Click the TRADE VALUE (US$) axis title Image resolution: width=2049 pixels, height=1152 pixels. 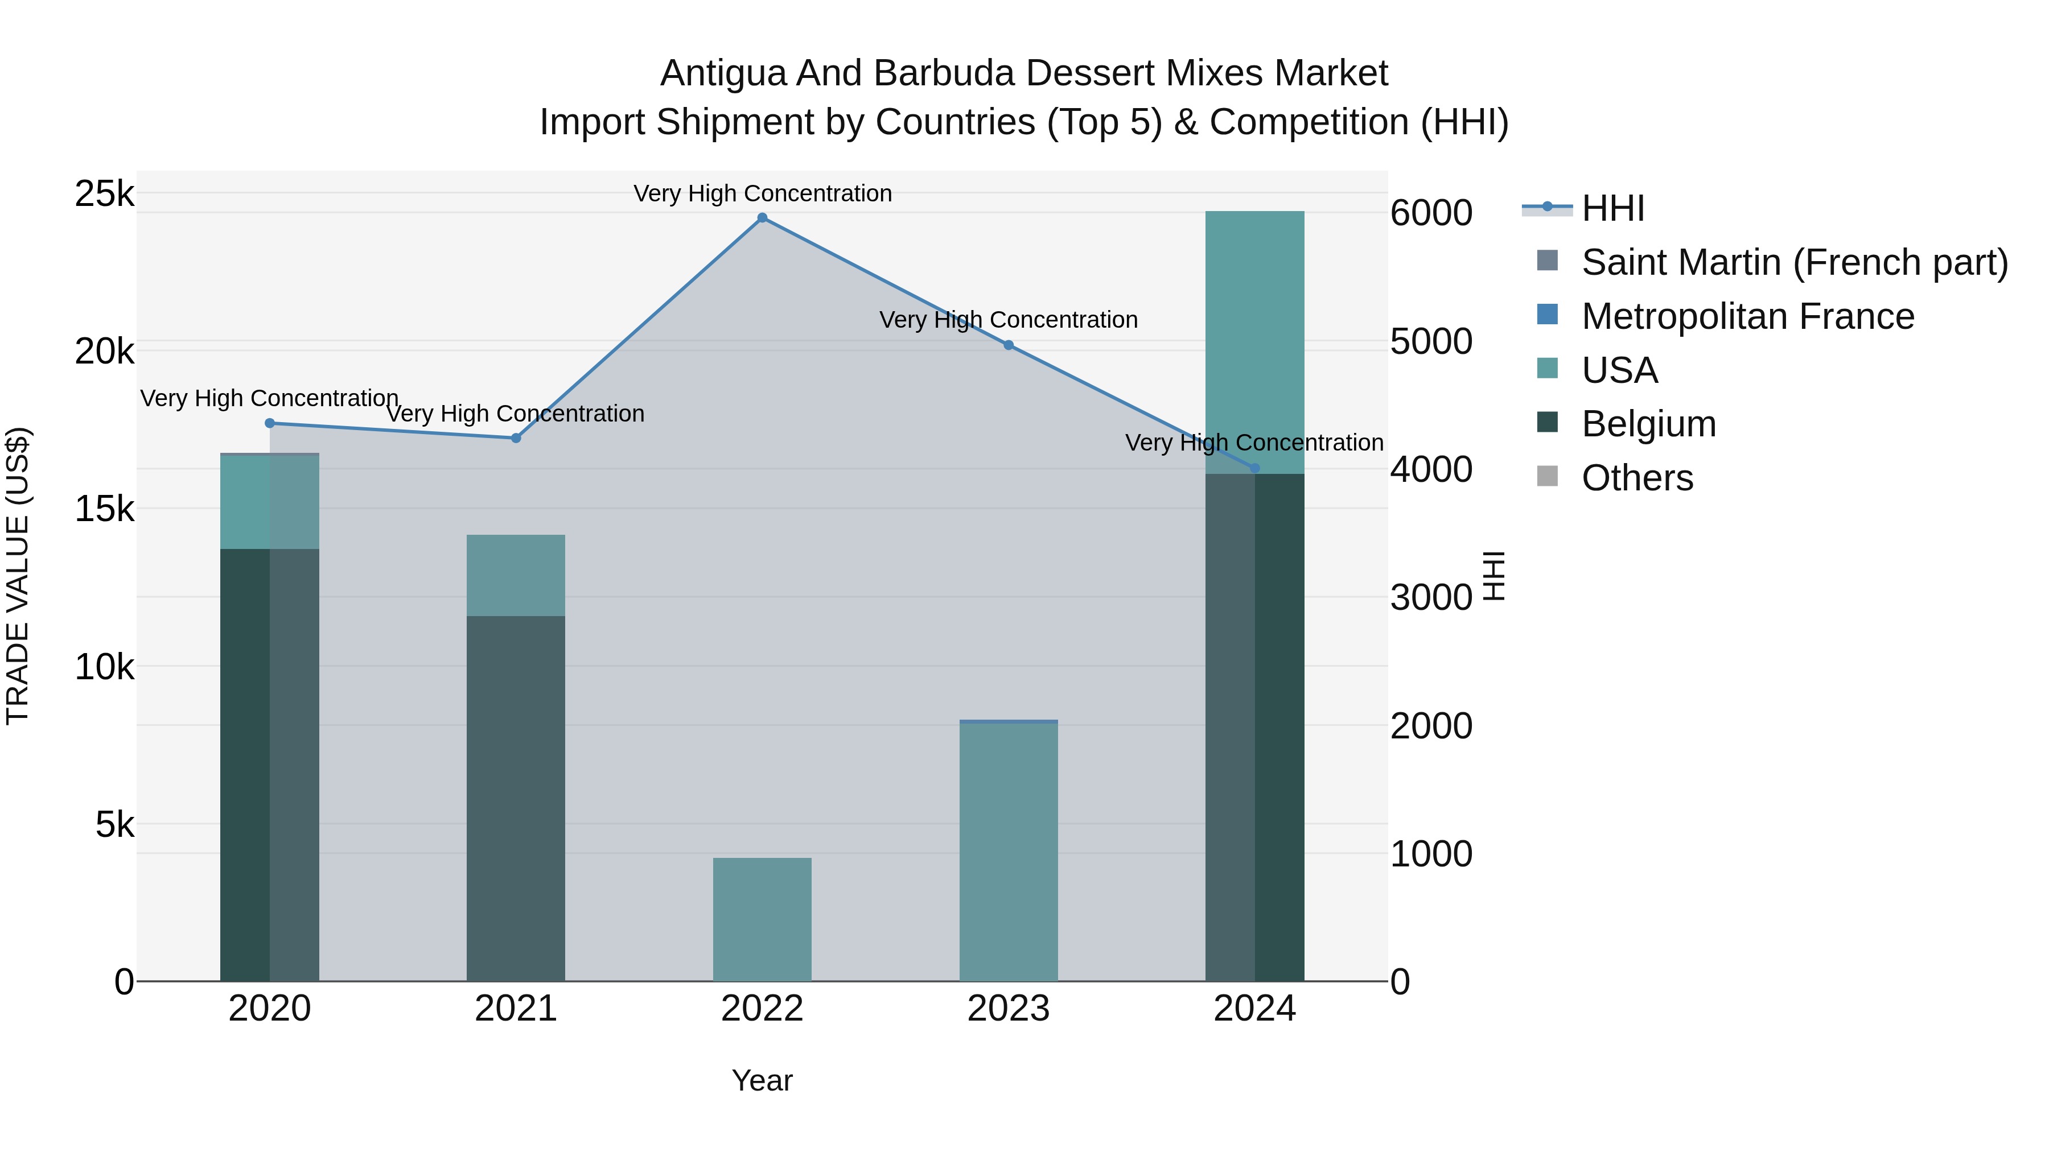(18, 576)
